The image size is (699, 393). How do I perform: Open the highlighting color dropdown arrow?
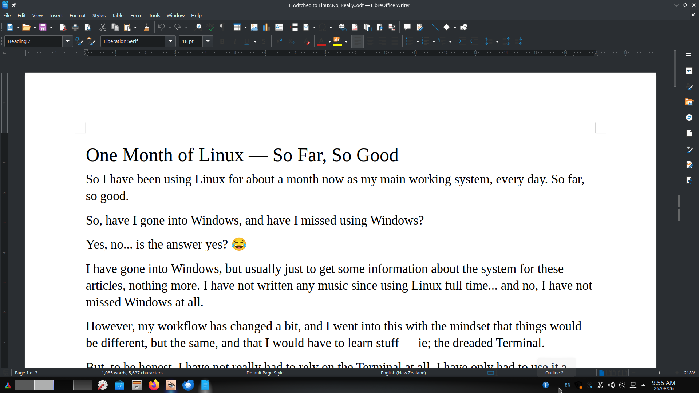346,42
